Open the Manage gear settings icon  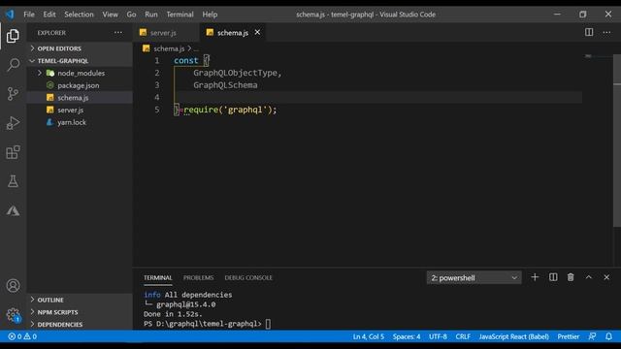(x=13, y=315)
